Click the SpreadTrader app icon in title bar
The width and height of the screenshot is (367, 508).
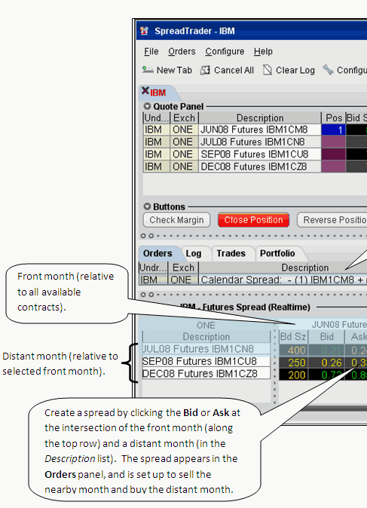[x=144, y=31]
